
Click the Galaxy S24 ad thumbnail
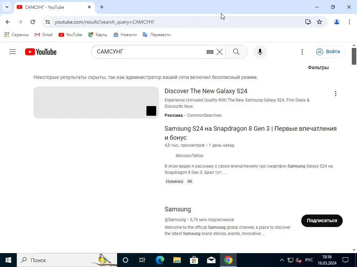tap(96, 103)
